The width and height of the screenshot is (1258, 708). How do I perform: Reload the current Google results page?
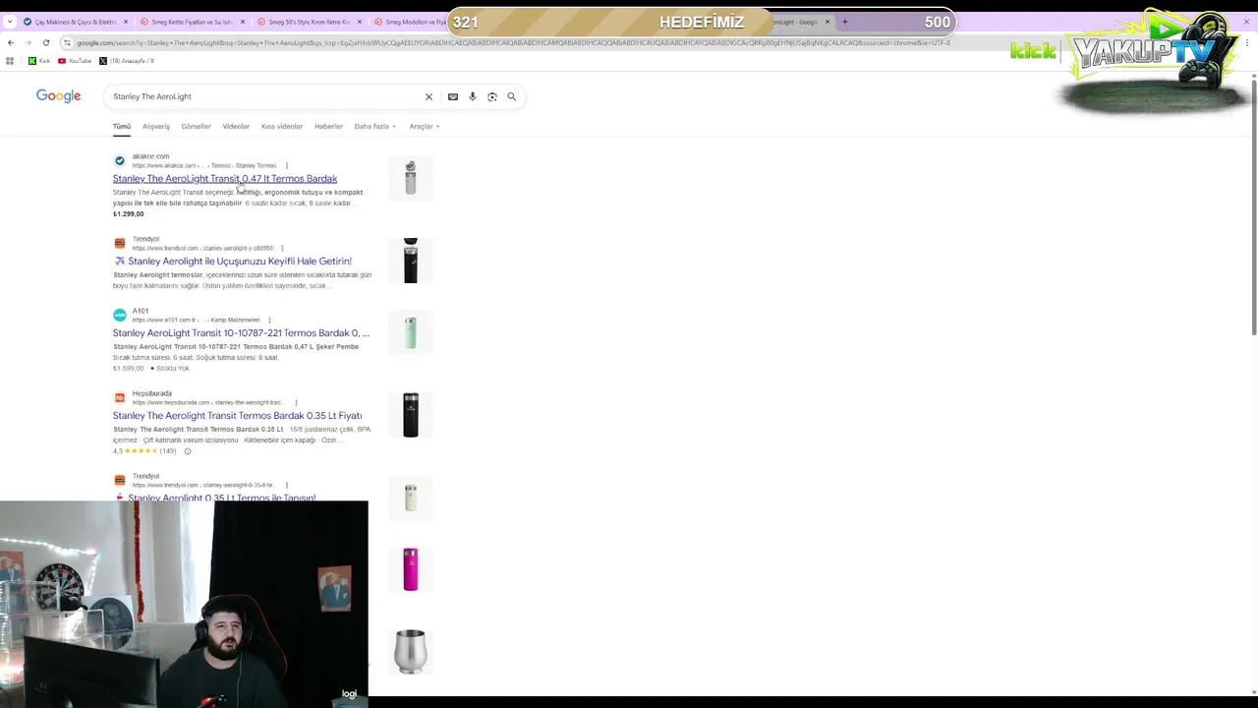point(45,43)
